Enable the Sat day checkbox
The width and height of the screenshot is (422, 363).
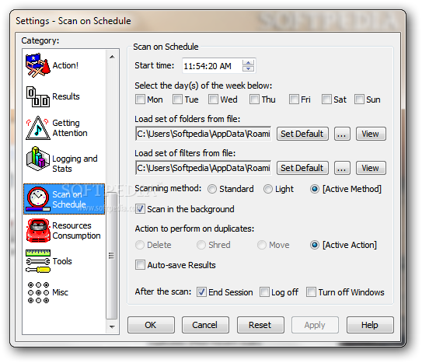pyautogui.click(x=326, y=99)
